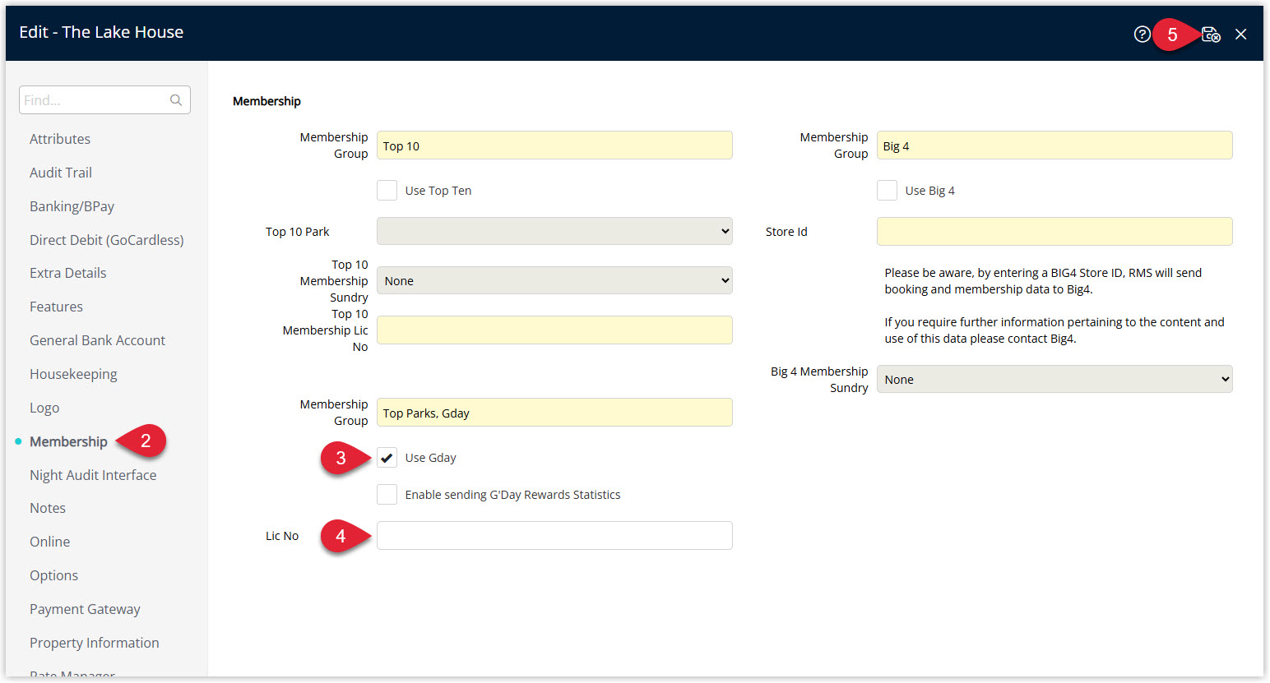Open Payment Gateway section
This screenshot has height=683, width=1270.
pyautogui.click(x=85, y=609)
